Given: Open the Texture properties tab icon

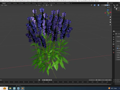Looking at the screenshot, I should pyautogui.click(x=113, y=52).
